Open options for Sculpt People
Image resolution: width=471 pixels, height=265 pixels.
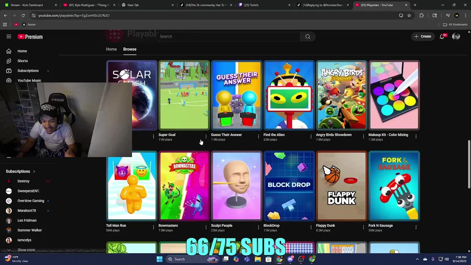258,227
